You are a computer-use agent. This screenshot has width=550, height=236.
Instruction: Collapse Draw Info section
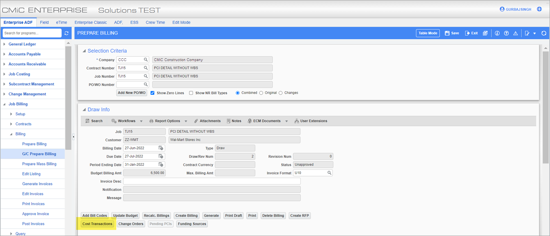point(84,109)
